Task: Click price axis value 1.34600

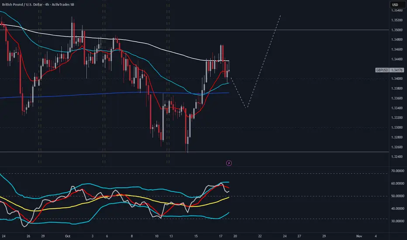Action: coord(397,49)
